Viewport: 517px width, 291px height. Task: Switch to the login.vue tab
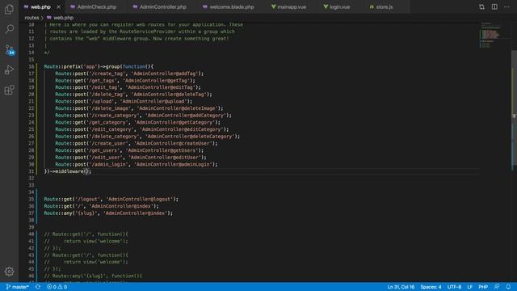339,7
